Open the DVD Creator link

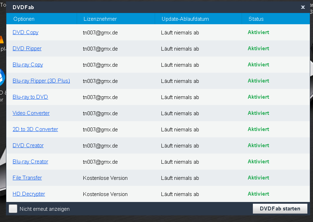(x=28, y=145)
